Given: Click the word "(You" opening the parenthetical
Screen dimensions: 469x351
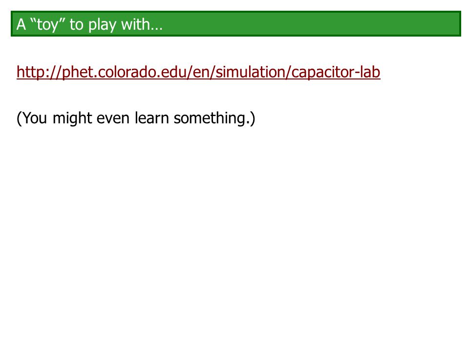Looking at the screenshot, I should [x=32, y=118].
